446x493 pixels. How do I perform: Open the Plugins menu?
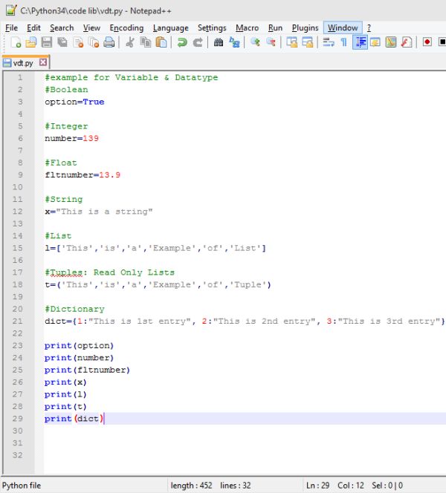click(305, 28)
